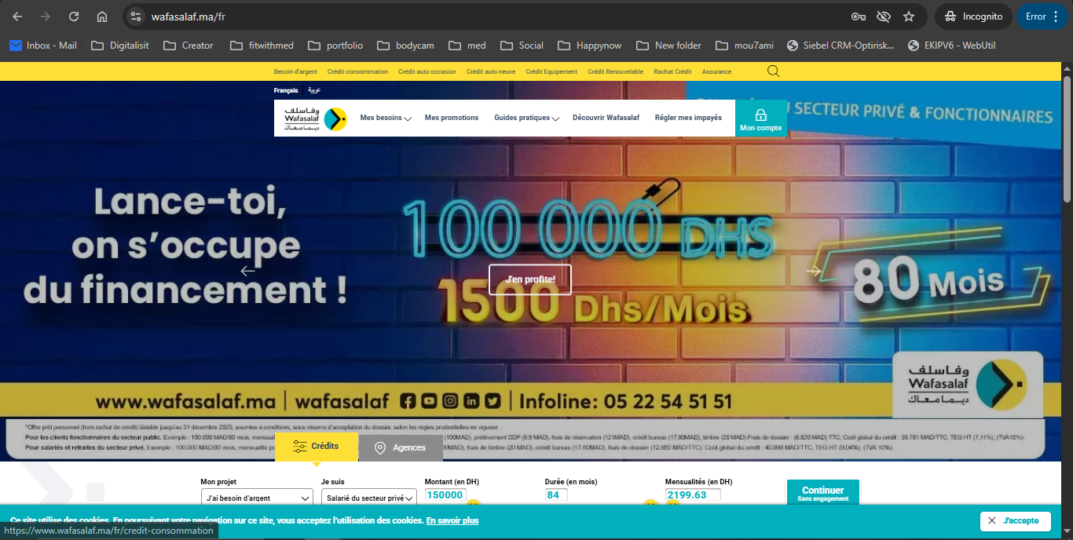1073x540 pixels.
Task: Open Rachat Crédit link
Action: tap(672, 71)
